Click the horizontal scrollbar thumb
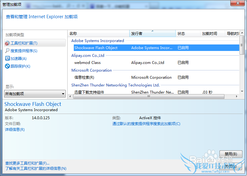 149,96
